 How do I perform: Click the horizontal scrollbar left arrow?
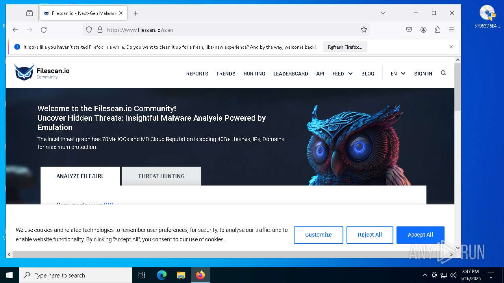9,255
